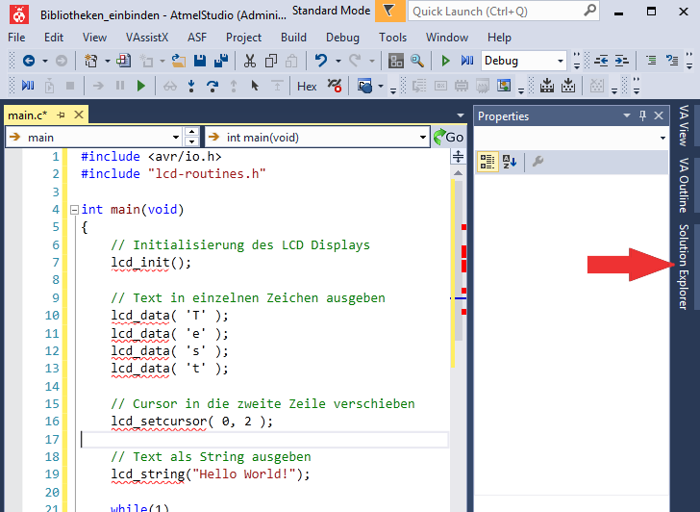Comment out the selected lines icon

(x=651, y=61)
